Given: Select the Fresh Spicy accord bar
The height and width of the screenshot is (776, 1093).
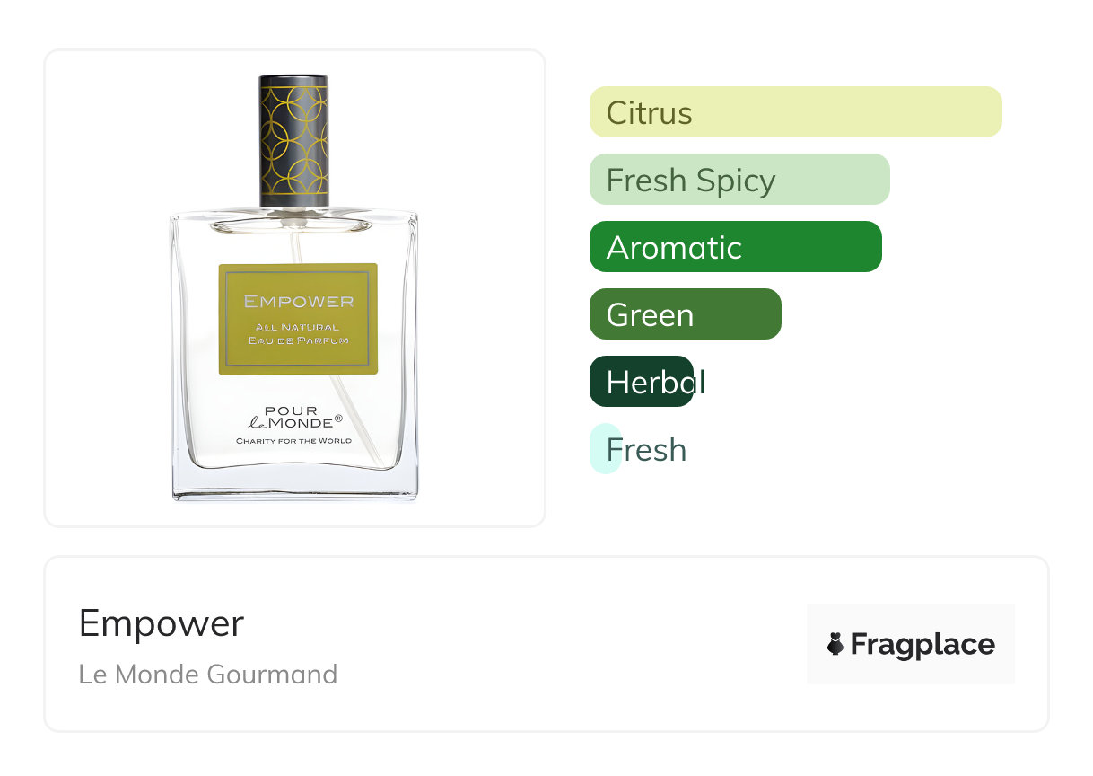Looking at the screenshot, I should click(x=739, y=180).
